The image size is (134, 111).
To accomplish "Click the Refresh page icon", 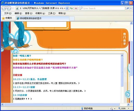I will pyautogui.click(x=71, y=8).
